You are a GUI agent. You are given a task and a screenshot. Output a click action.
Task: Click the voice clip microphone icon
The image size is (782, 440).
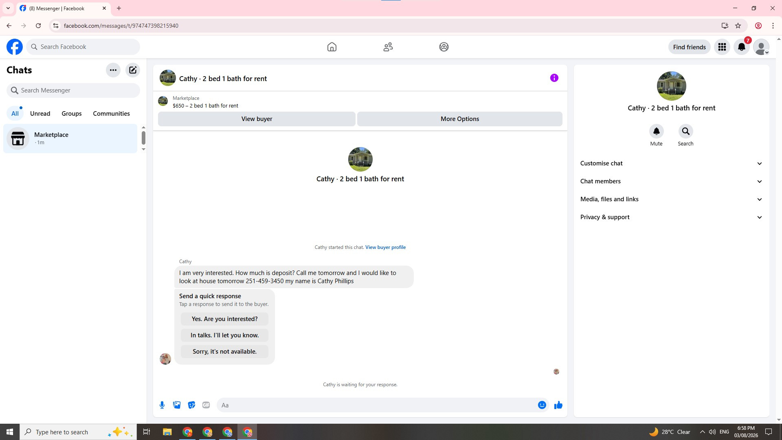click(162, 405)
